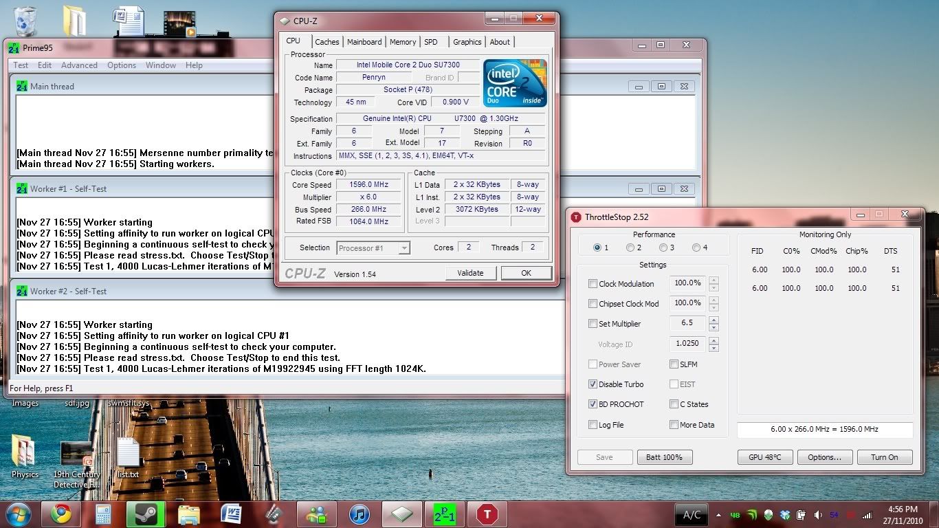Screen dimensions: 939x528
Task: Open the Test menu in Prime95
Action: [x=21, y=65]
